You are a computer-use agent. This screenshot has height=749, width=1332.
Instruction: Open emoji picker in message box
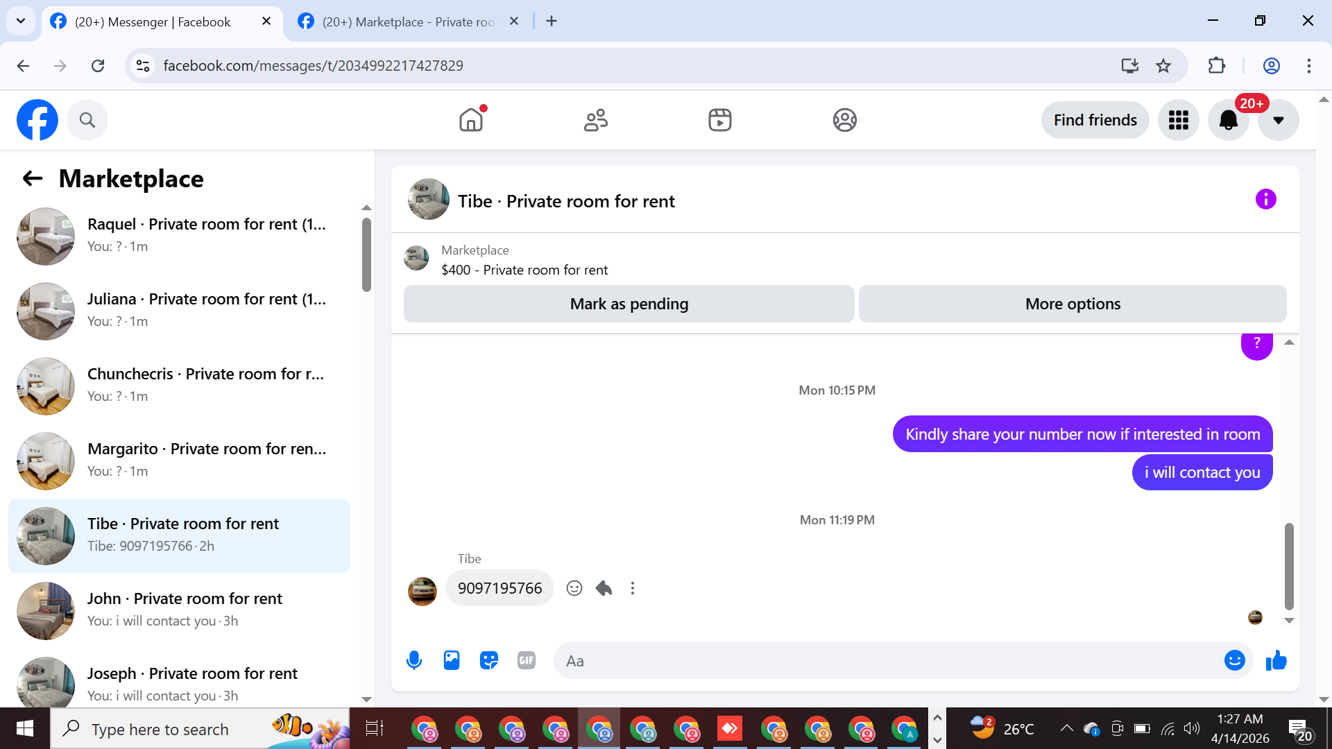(1234, 660)
